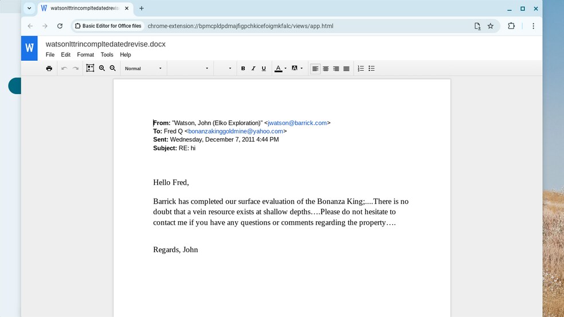Align text to the right

pyautogui.click(x=336, y=68)
